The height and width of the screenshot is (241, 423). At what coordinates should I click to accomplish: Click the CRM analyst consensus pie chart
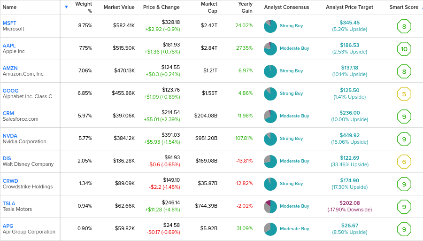pyautogui.click(x=270, y=117)
